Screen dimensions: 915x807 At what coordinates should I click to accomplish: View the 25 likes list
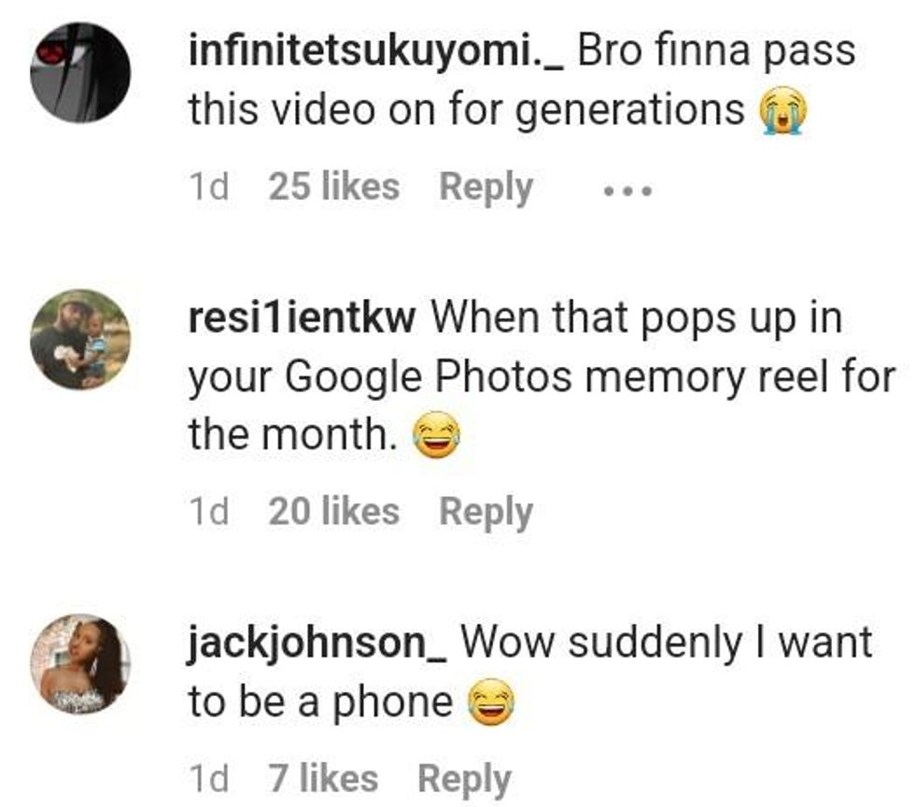pyautogui.click(x=333, y=188)
